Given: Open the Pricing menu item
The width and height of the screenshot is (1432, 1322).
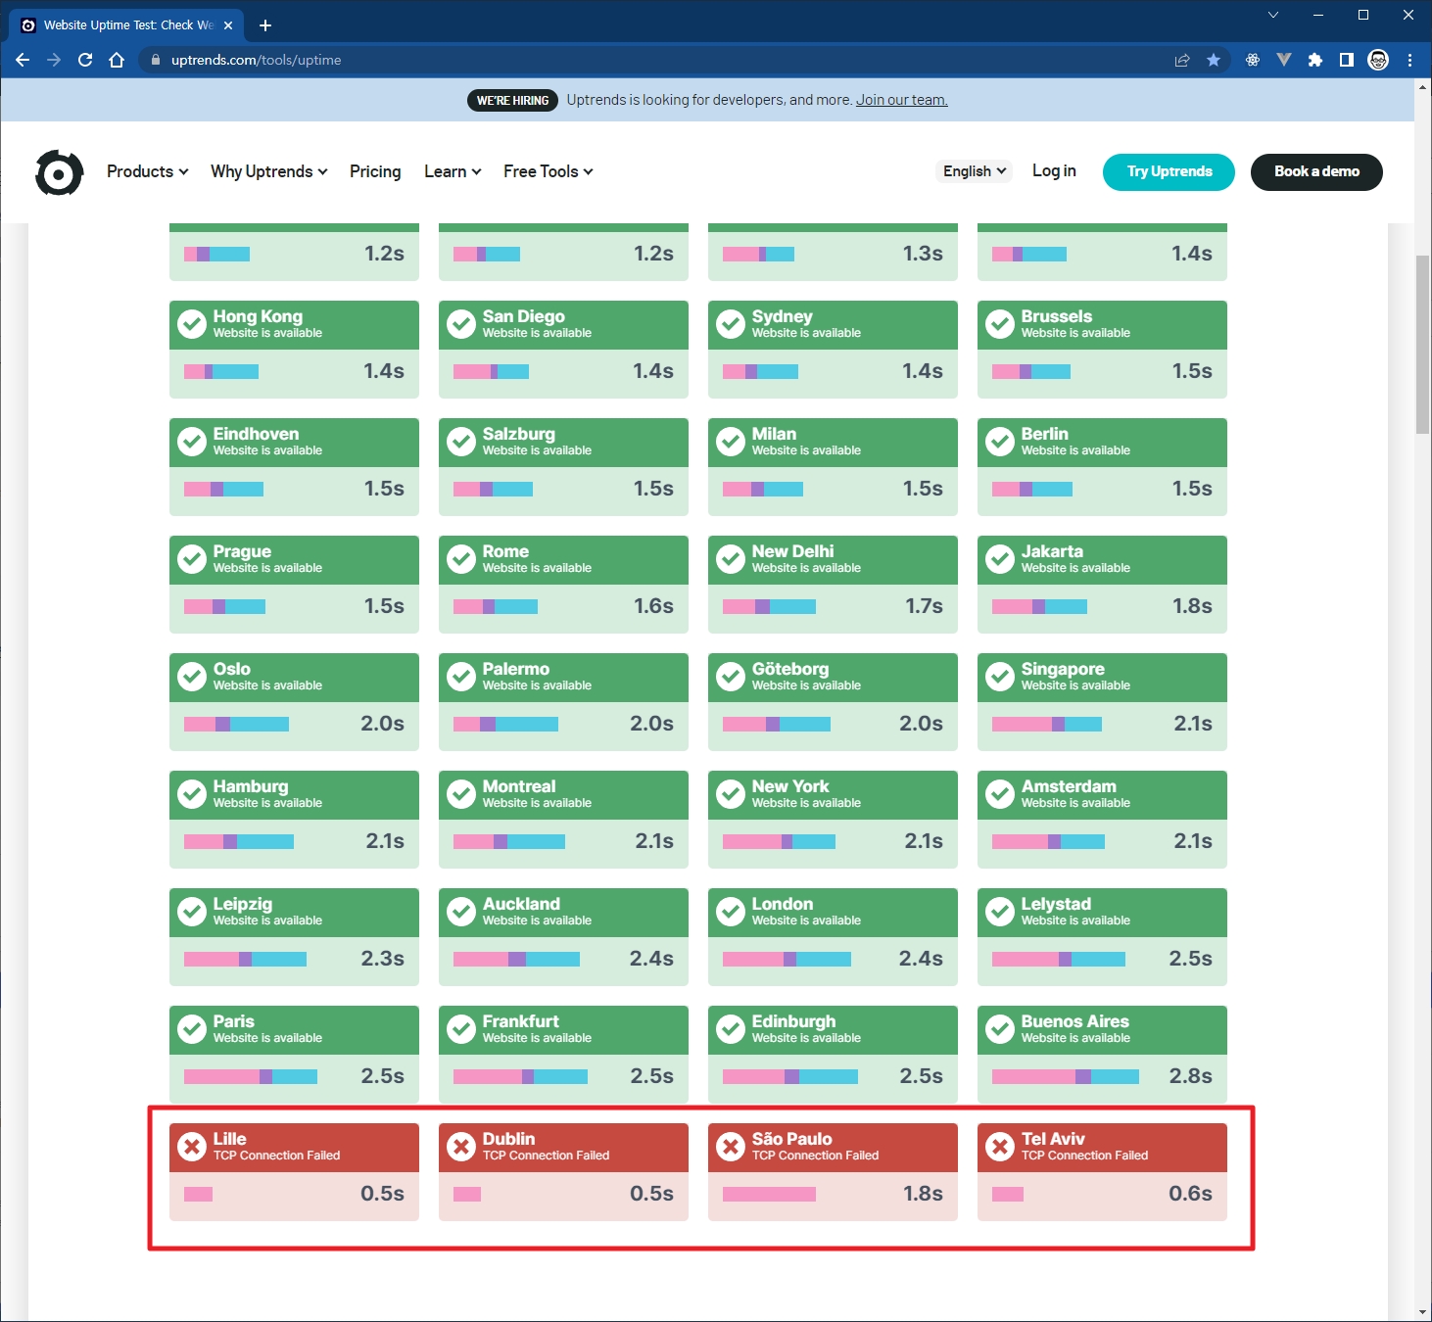Looking at the screenshot, I should point(375,171).
